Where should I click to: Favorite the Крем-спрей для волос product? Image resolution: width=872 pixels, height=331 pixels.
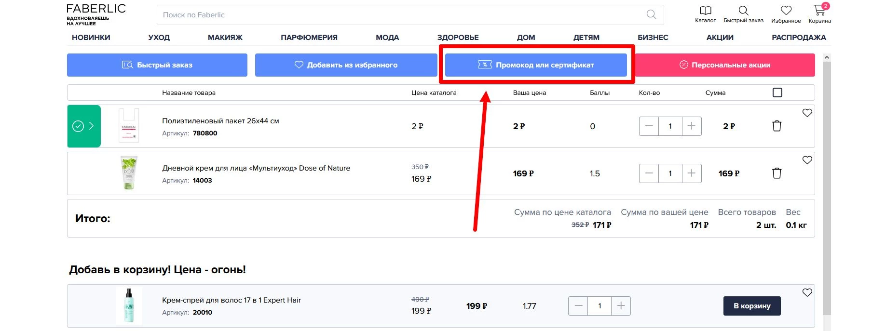click(x=807, y=292)
